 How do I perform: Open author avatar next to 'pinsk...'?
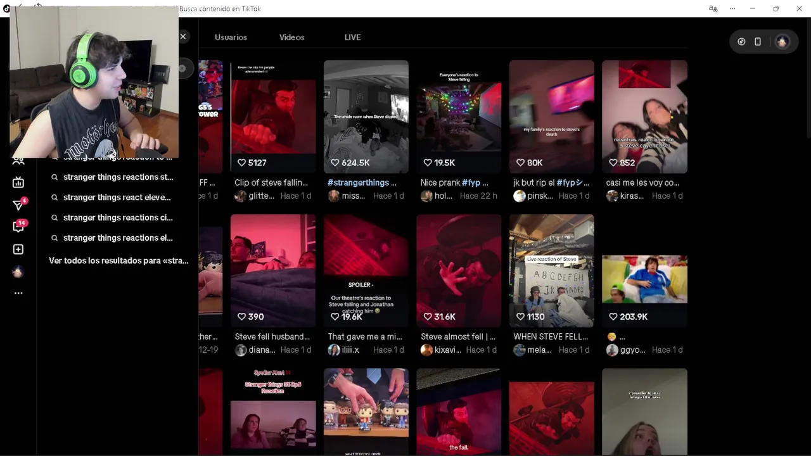(520, 196)
